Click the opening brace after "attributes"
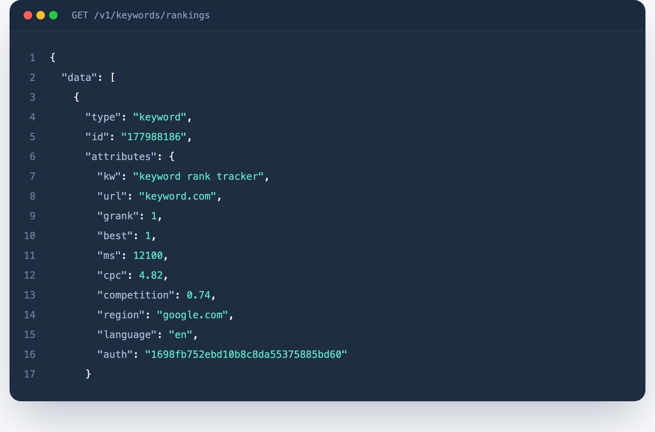This screenshot has height=432, width=655. [172, 156]
